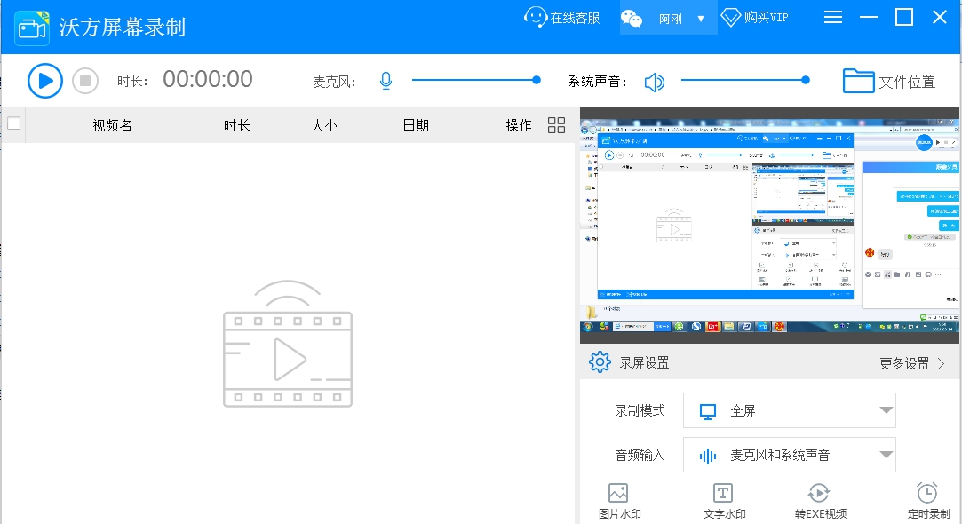Start recording with the play button

[44, 80]
